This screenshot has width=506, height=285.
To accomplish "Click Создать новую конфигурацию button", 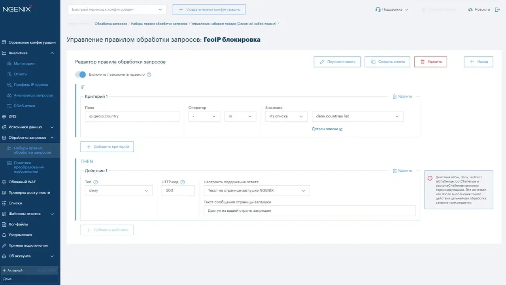I will pyautogui.click(x=209, y=9).
